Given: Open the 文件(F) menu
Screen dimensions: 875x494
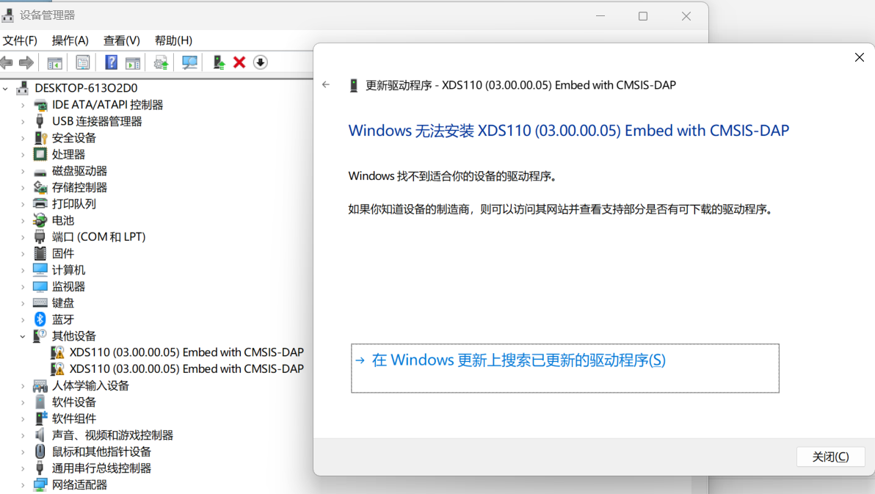Looking at the screenshot, I should tap(20, 40).
